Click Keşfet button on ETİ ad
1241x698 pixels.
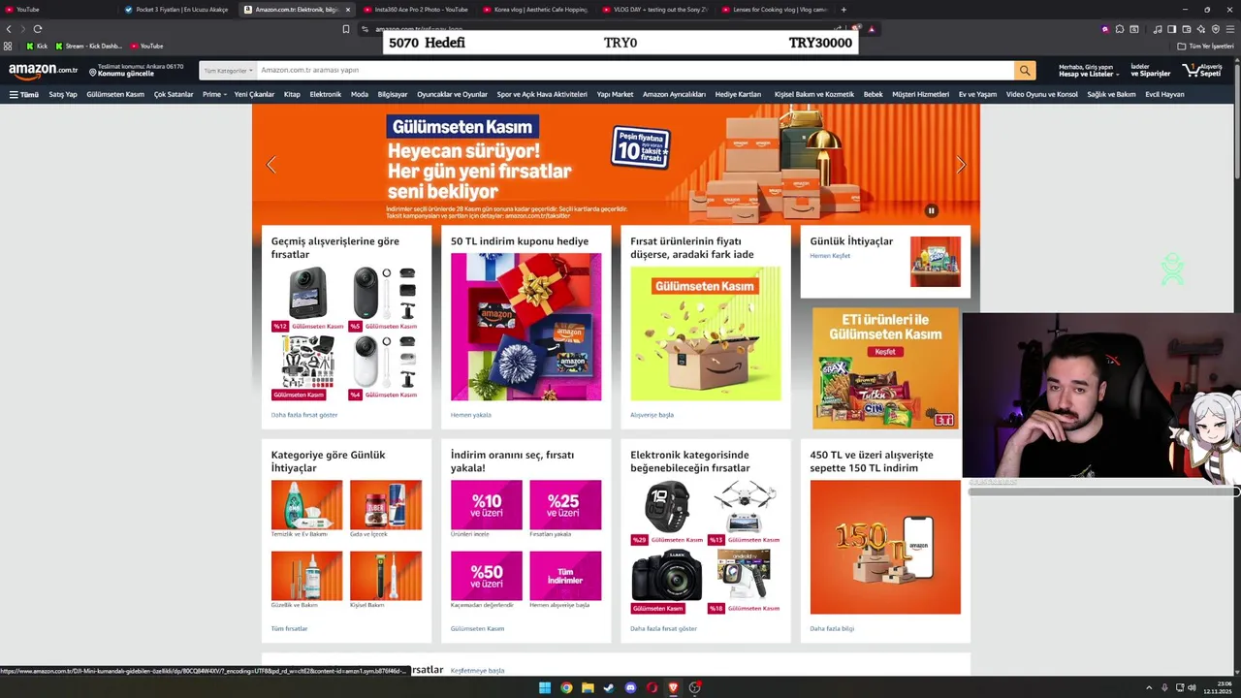point(884,352)
